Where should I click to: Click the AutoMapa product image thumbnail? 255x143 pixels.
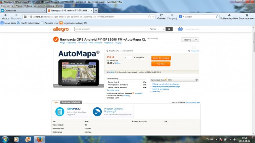tap(79, 68)
